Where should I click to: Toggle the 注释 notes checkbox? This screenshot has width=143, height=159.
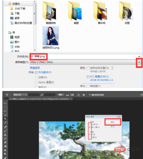pyautogui.click(x=36, y=78)
